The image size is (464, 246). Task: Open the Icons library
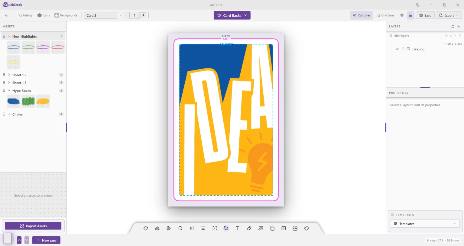click(44, 15)
